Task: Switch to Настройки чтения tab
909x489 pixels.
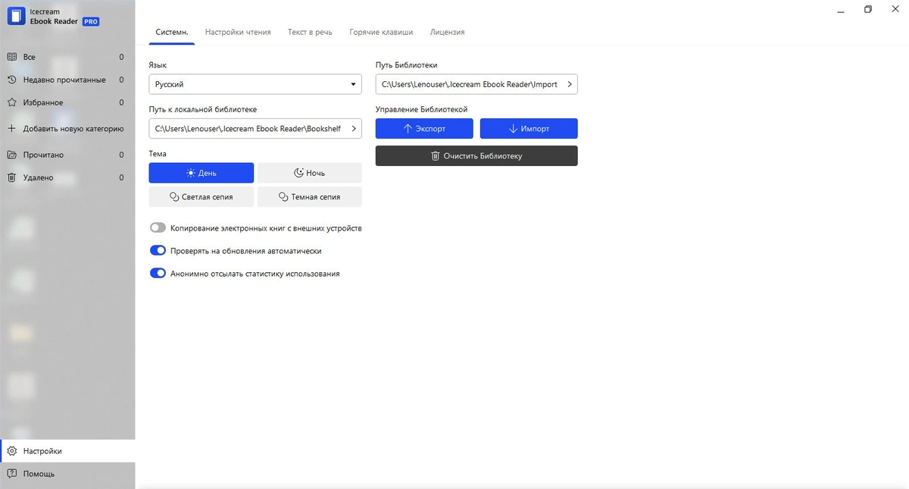Action: 238,33
